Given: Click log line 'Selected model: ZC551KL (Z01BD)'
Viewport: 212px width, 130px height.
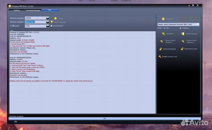Looking at the screenshot, I should 22,40.
